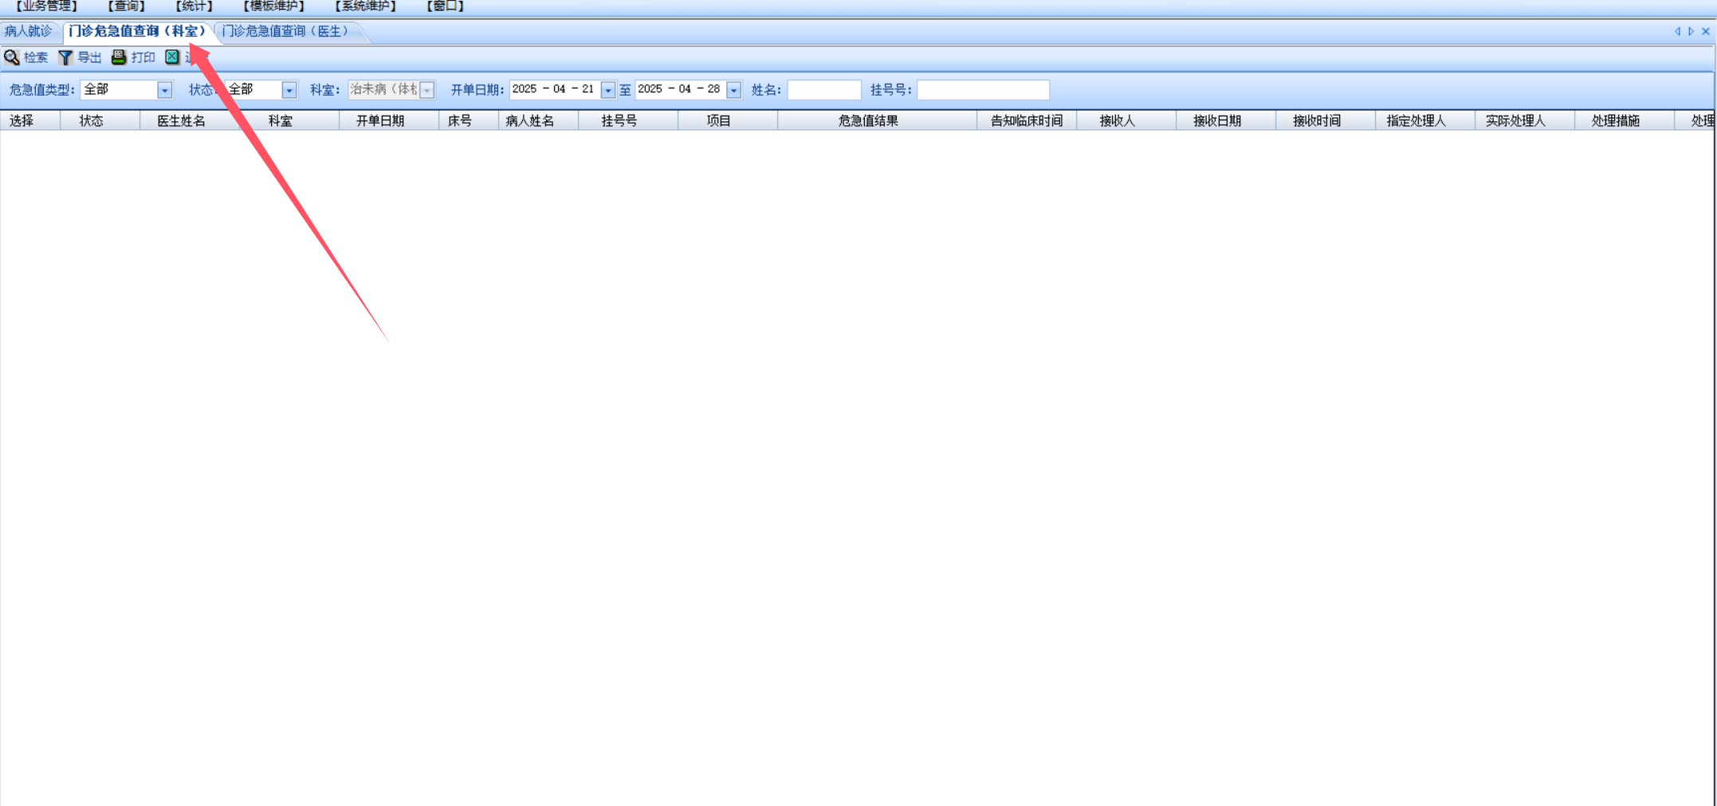Open the 危急值类型 dropdown
Image resolution: width=1717 pixels, height=806 pixels.
(164, 90)
